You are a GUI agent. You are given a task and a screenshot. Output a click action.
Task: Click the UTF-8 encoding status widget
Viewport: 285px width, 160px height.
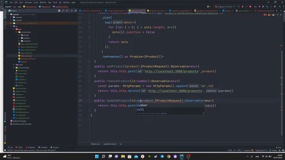tap(240, 150)
